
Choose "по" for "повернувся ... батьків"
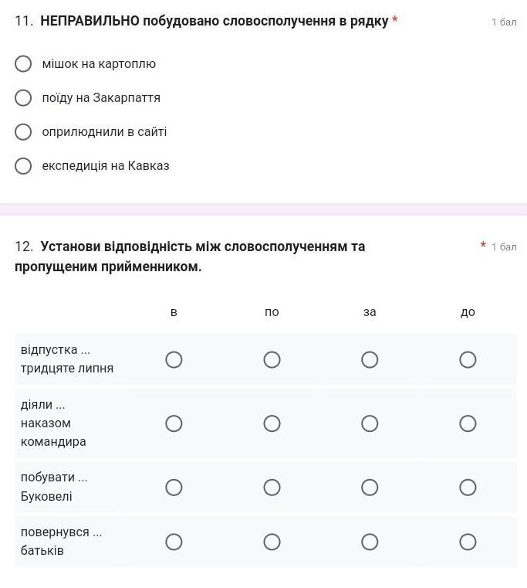(x=272, y=542)
